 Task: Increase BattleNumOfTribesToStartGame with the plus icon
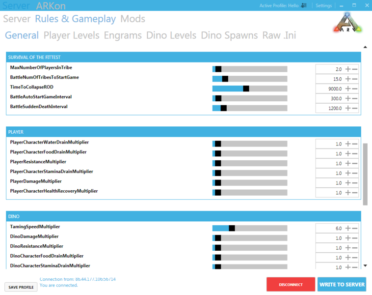point(348,79)
